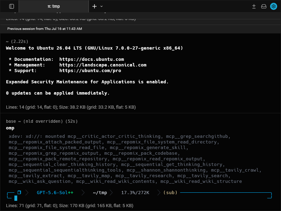Open the inbox tray icon
281x211 pixels.
pos(264,6)
